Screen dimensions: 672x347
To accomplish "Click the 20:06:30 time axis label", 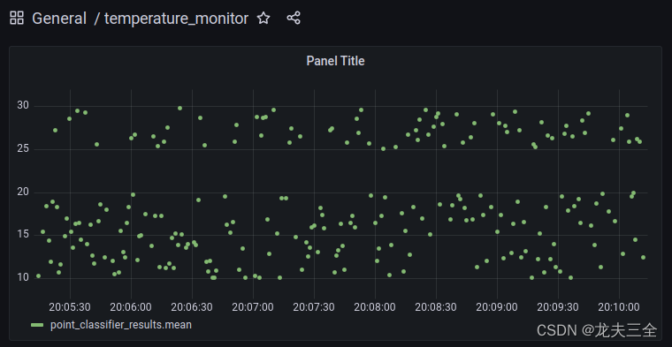I will pos(192,306).
